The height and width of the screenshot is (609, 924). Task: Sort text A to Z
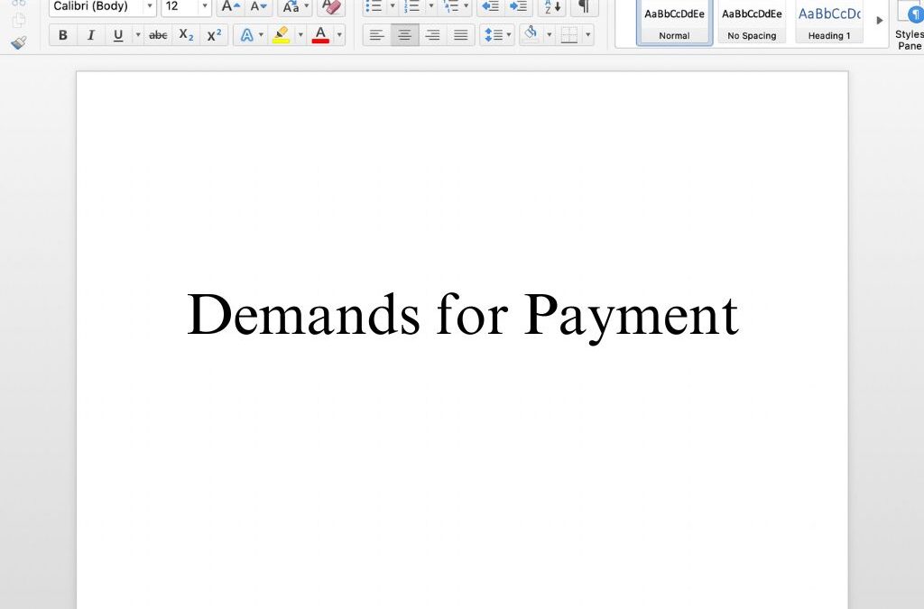click(x=552, y=7)
